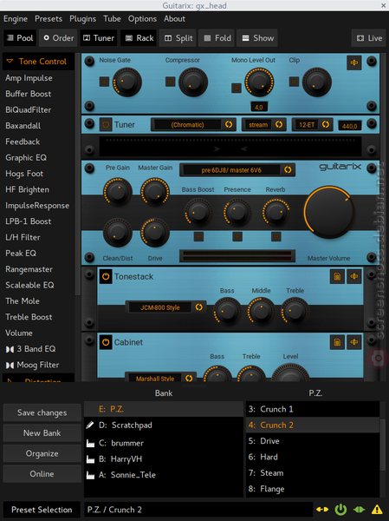Open the About menu

(174, 19)
